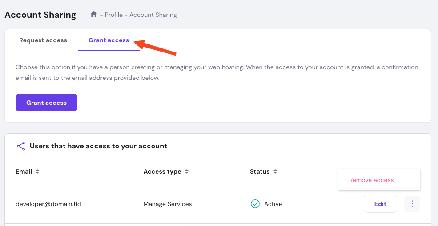Click the Users that have access heading
Image resolution: width=438 pixels, height=226 pixels.
tap(98, 146)
